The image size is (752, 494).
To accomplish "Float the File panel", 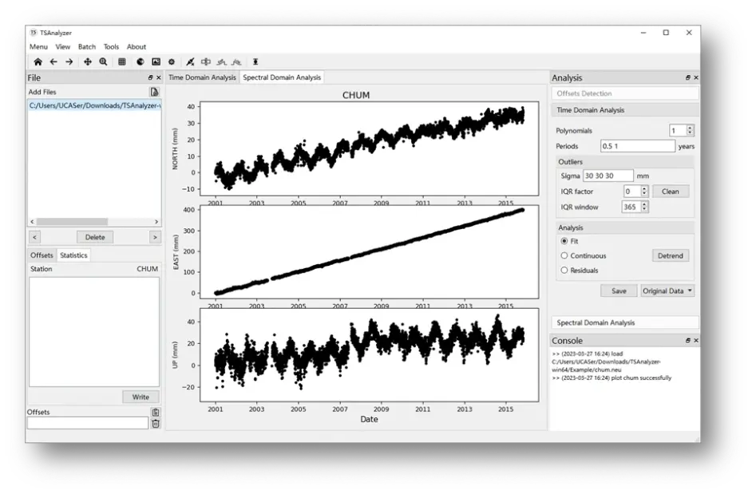I will [151, 77].
